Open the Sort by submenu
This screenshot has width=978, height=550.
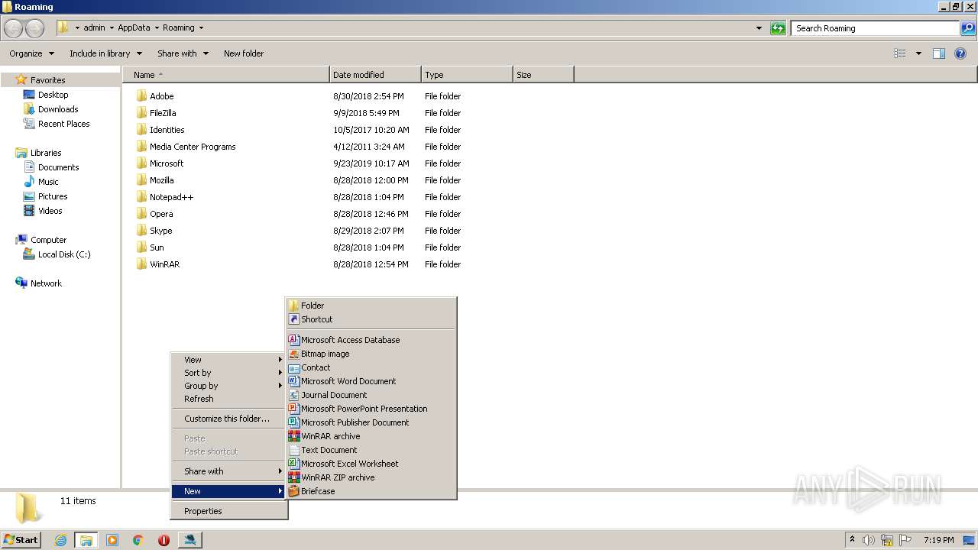tap(228, 373)
